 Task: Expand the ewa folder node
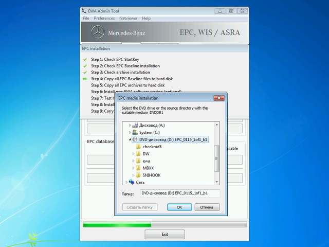click(x=134, y=161)
